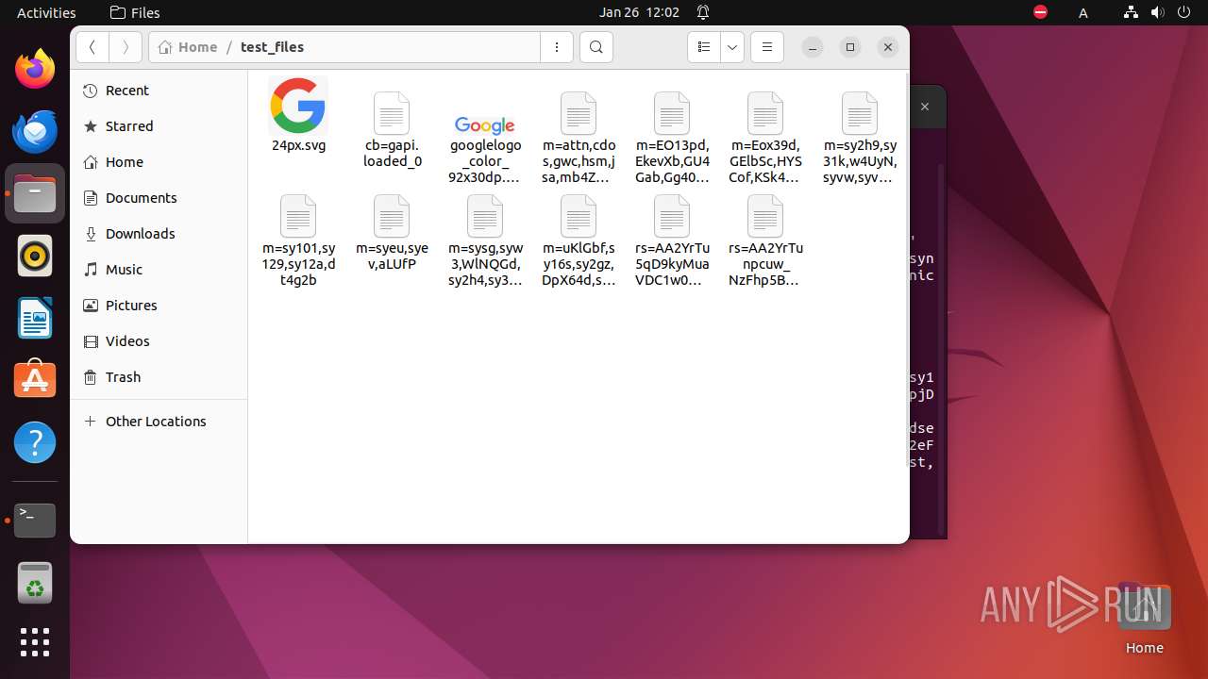This screenshot has width=1208, height=679.
Task: Click the red do-not-disturb indicator in top bar
Action: 1040,12
